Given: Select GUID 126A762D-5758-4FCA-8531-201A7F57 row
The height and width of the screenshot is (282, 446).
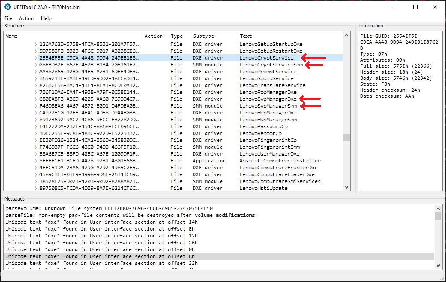Looking at the screenshot, I should 89,44.
